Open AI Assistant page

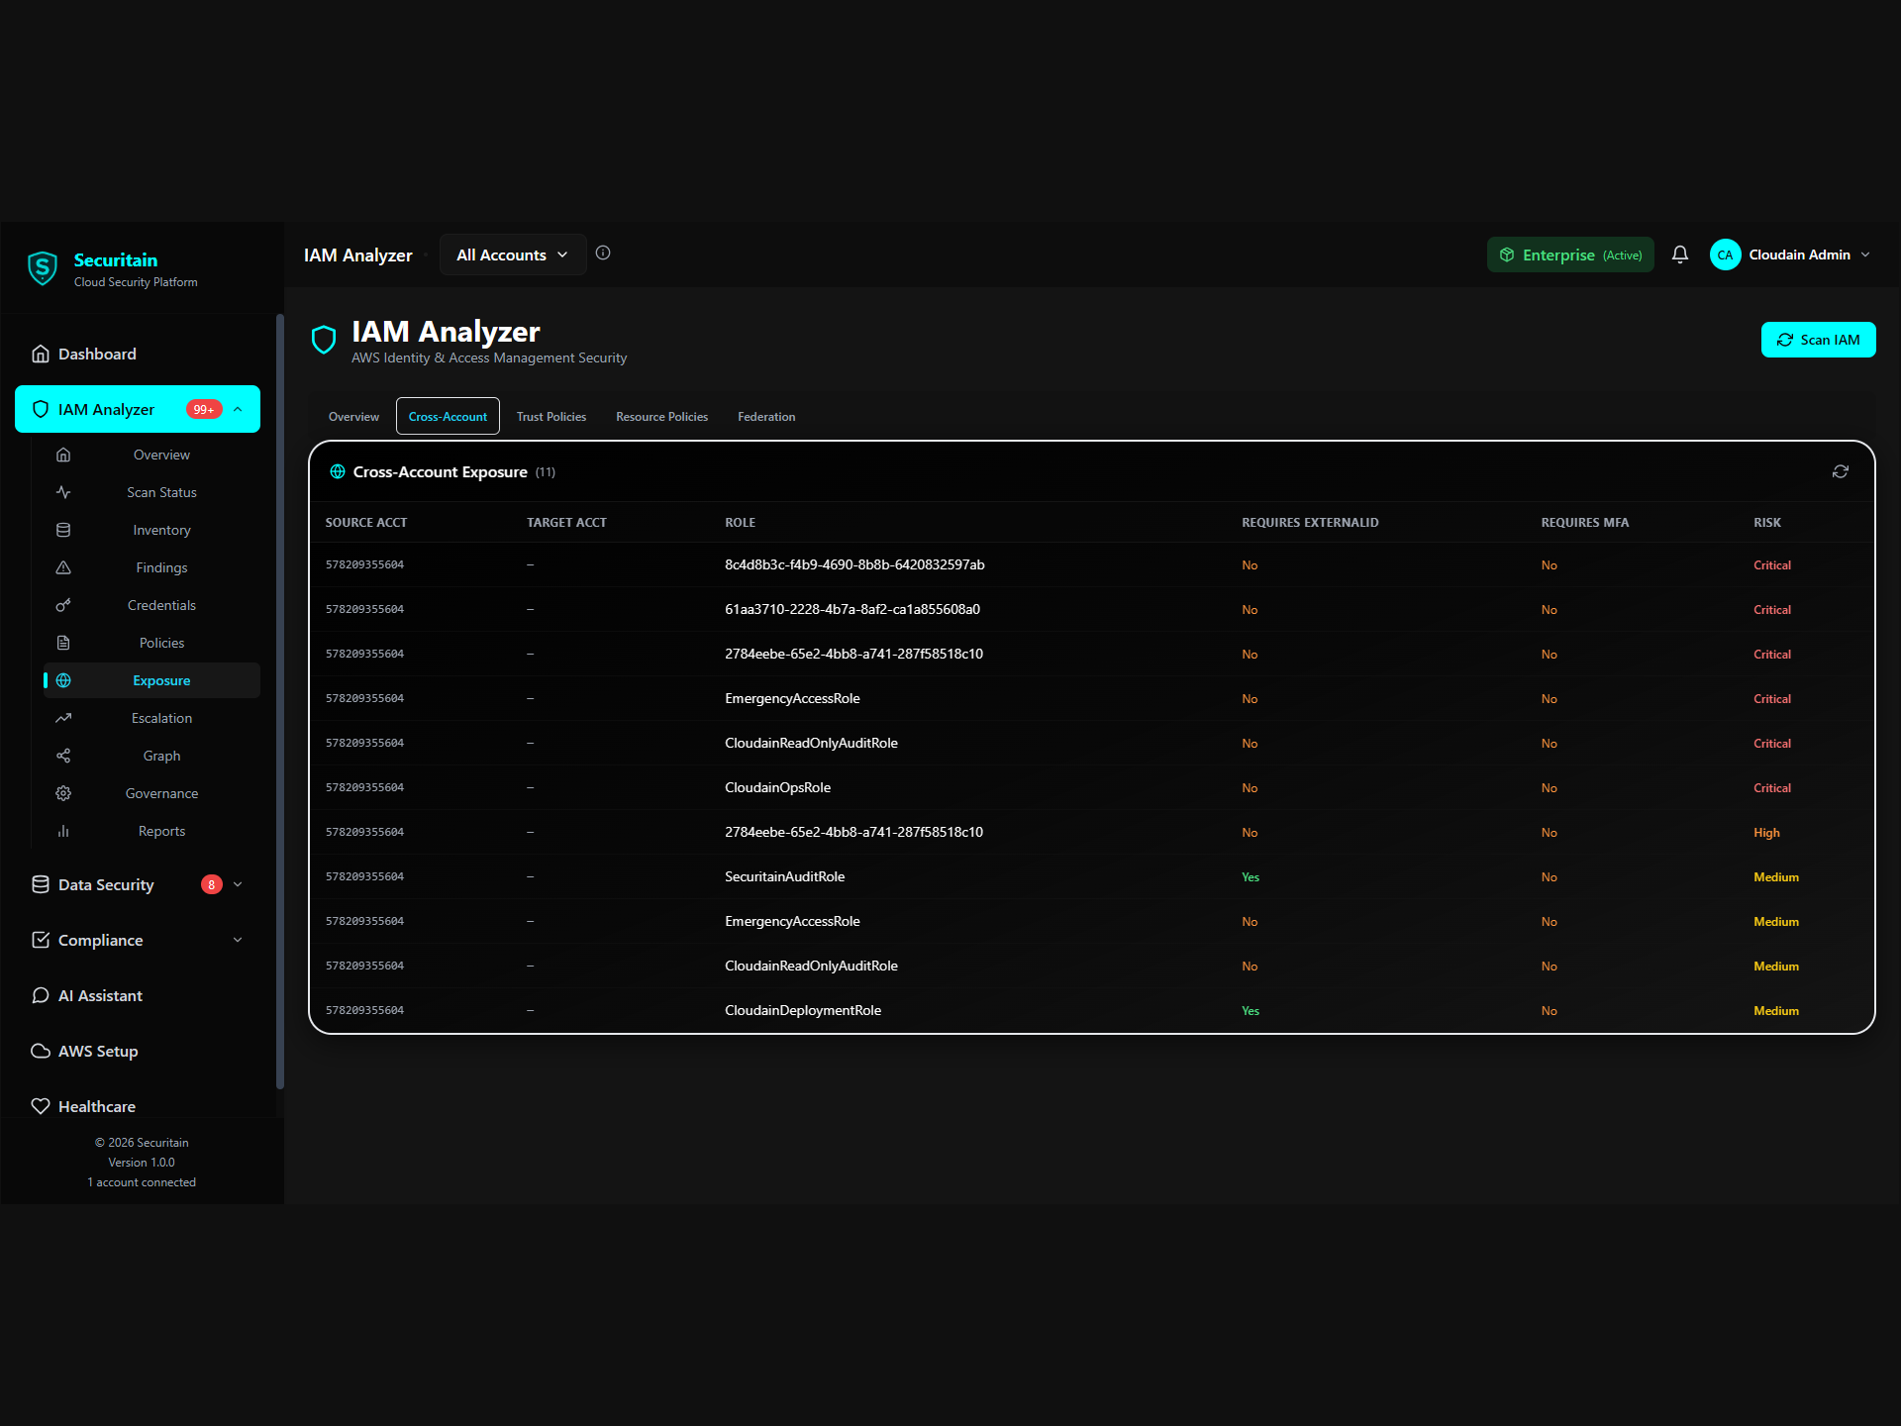138,995
